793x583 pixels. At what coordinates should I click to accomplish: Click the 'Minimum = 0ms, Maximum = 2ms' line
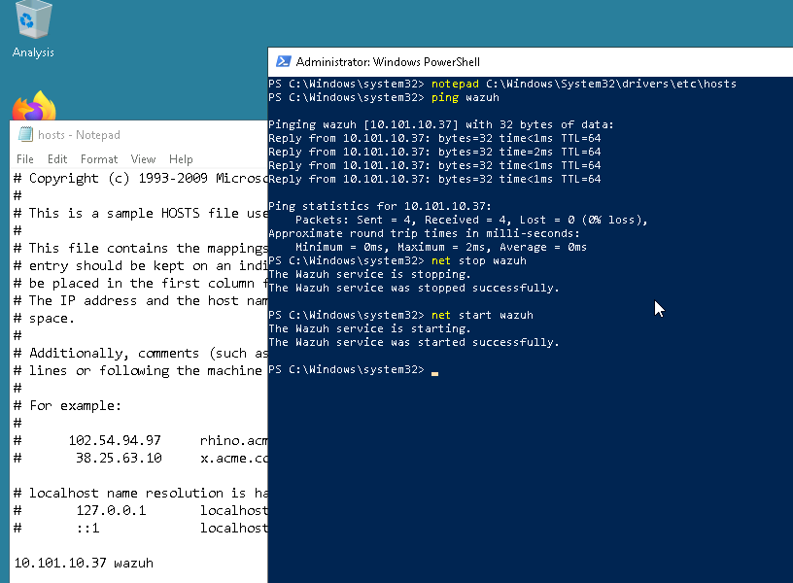click(441, 247)
